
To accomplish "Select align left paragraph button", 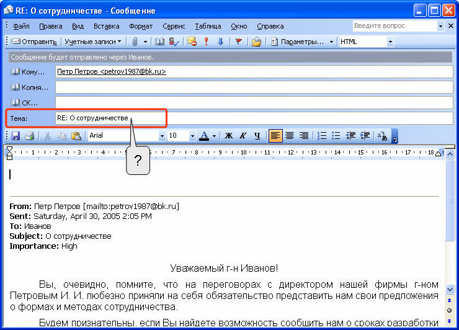I will pyautogui.click(x=275, y=136).
